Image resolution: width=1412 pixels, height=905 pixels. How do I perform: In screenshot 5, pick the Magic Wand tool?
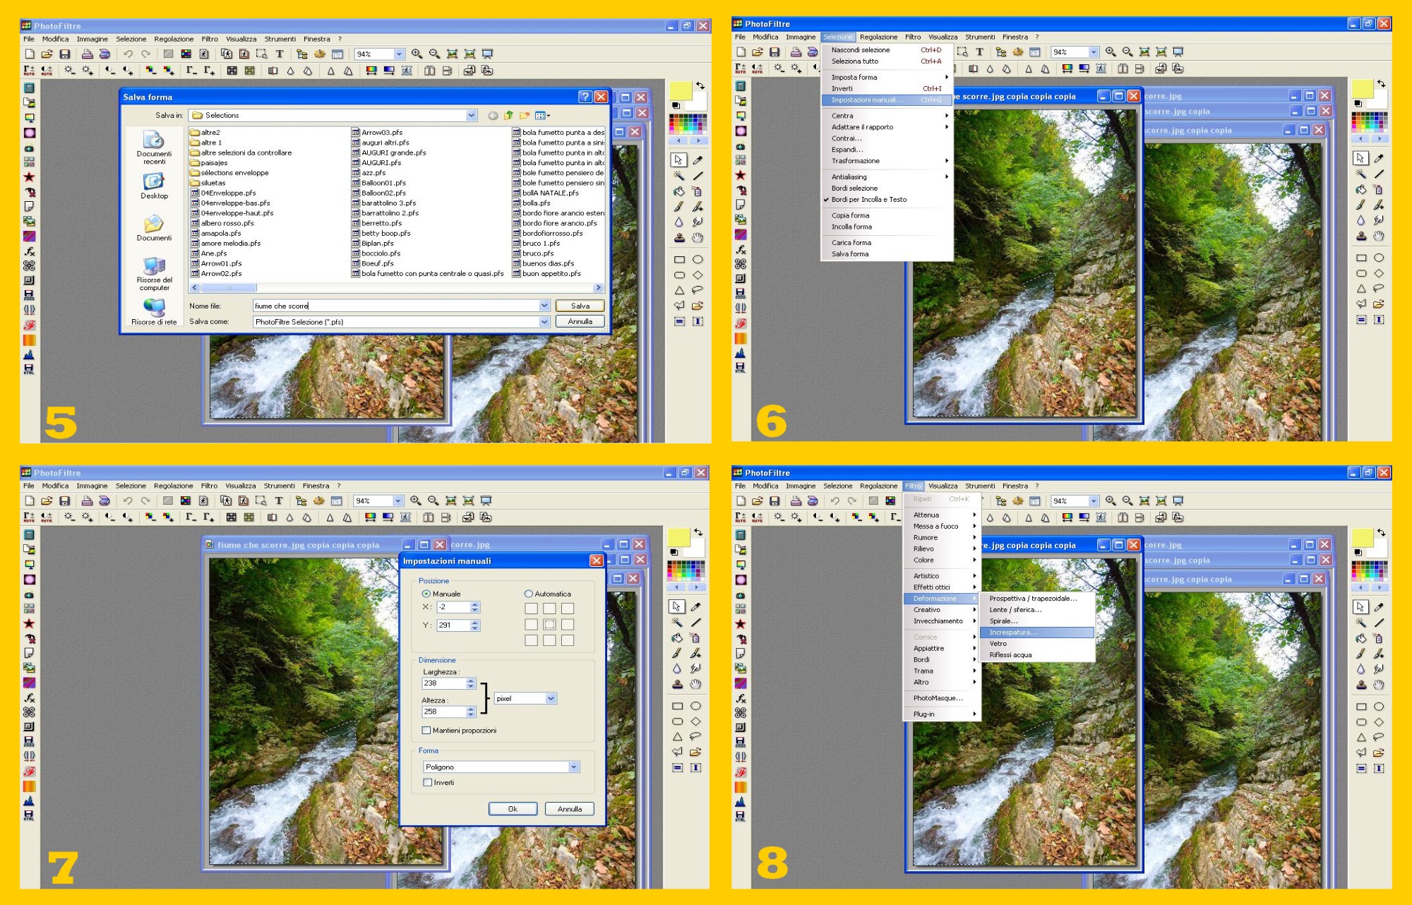point(678,176)
